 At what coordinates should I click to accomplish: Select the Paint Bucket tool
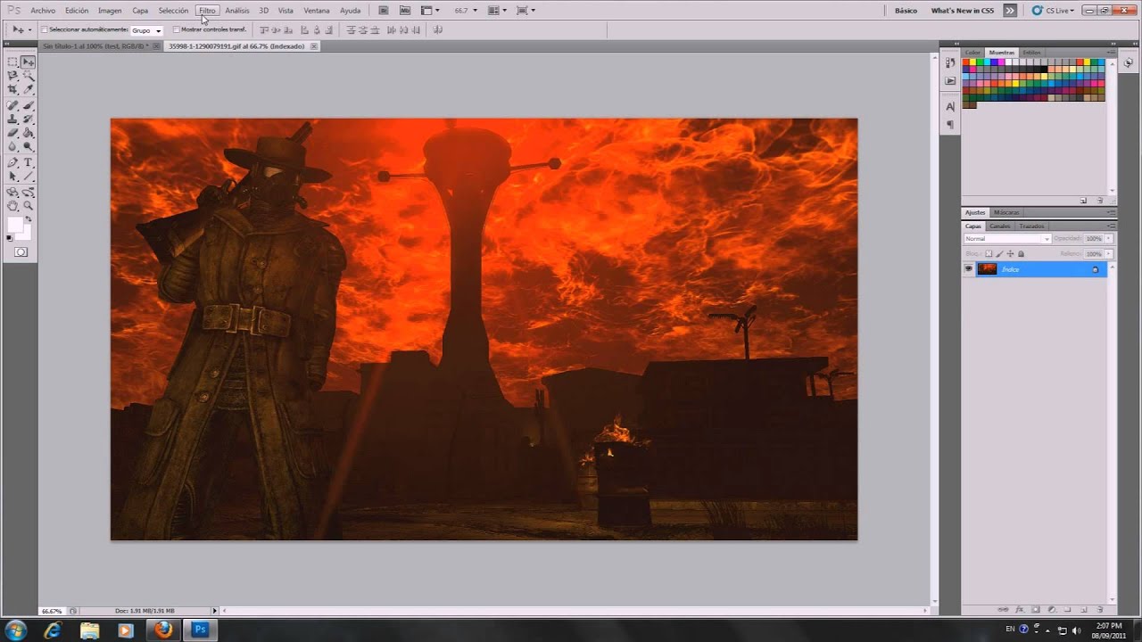(29, 132)
